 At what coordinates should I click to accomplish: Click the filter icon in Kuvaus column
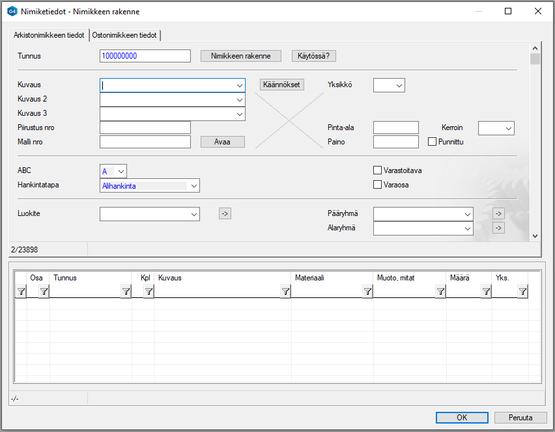click(x=285, y=292)
